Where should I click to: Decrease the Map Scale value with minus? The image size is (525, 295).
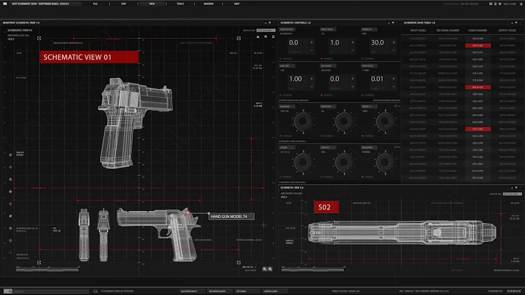(x=394, y=87)
